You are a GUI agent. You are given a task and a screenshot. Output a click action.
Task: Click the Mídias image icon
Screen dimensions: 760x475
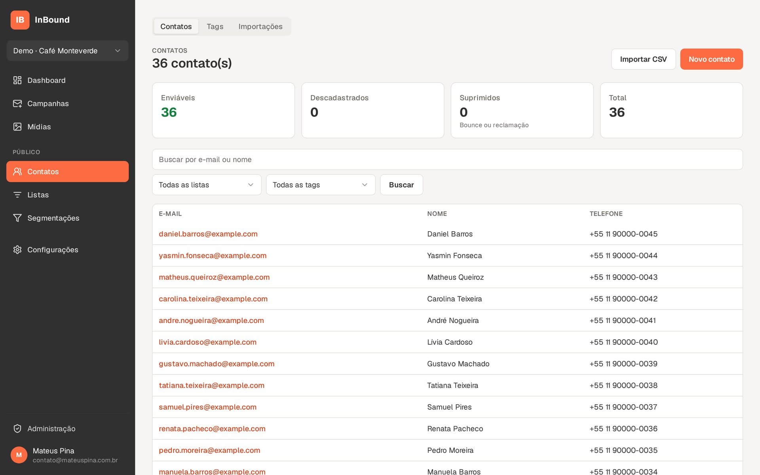point(17,127)
